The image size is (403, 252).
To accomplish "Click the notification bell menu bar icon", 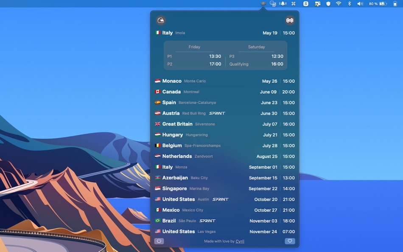I will [x=283, y=3].
